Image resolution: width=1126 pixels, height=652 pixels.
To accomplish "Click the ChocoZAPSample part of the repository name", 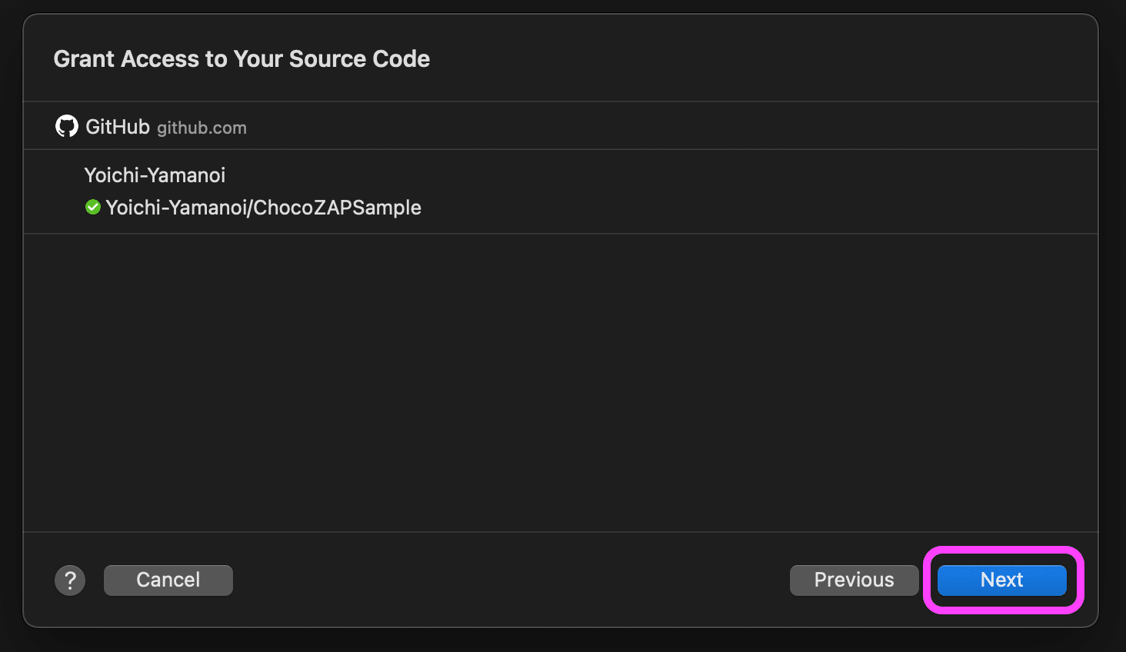I will pyautogui.click(x=337, y=208).
